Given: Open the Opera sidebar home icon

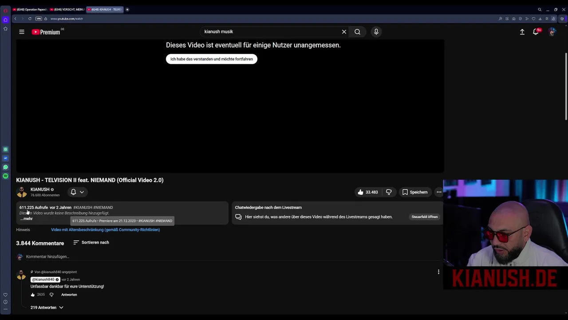Looking at the screenshot, I should point(5,20).
